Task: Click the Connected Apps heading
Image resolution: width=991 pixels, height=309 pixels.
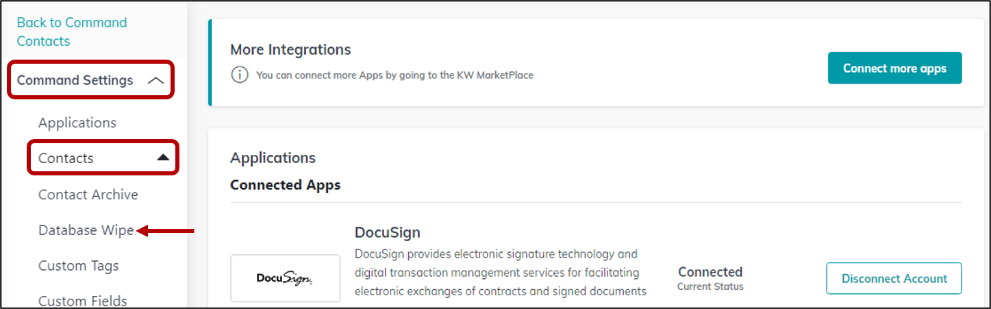Action: point(285,185)
